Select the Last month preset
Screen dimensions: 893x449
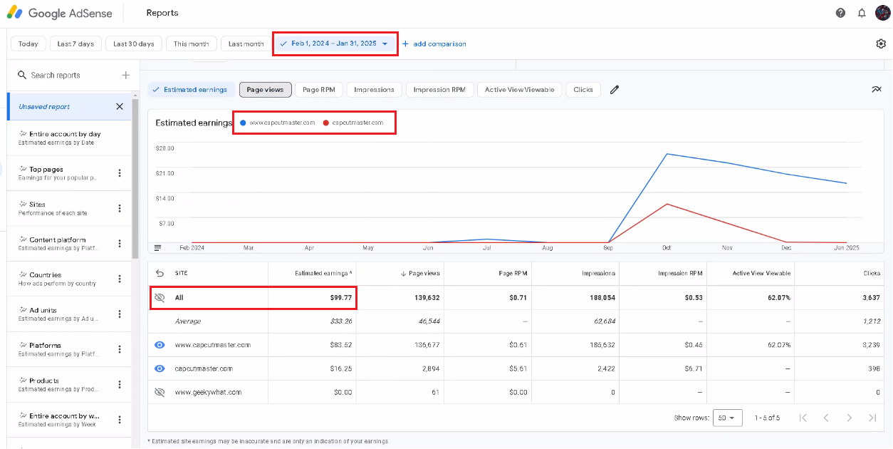[246, 43]
